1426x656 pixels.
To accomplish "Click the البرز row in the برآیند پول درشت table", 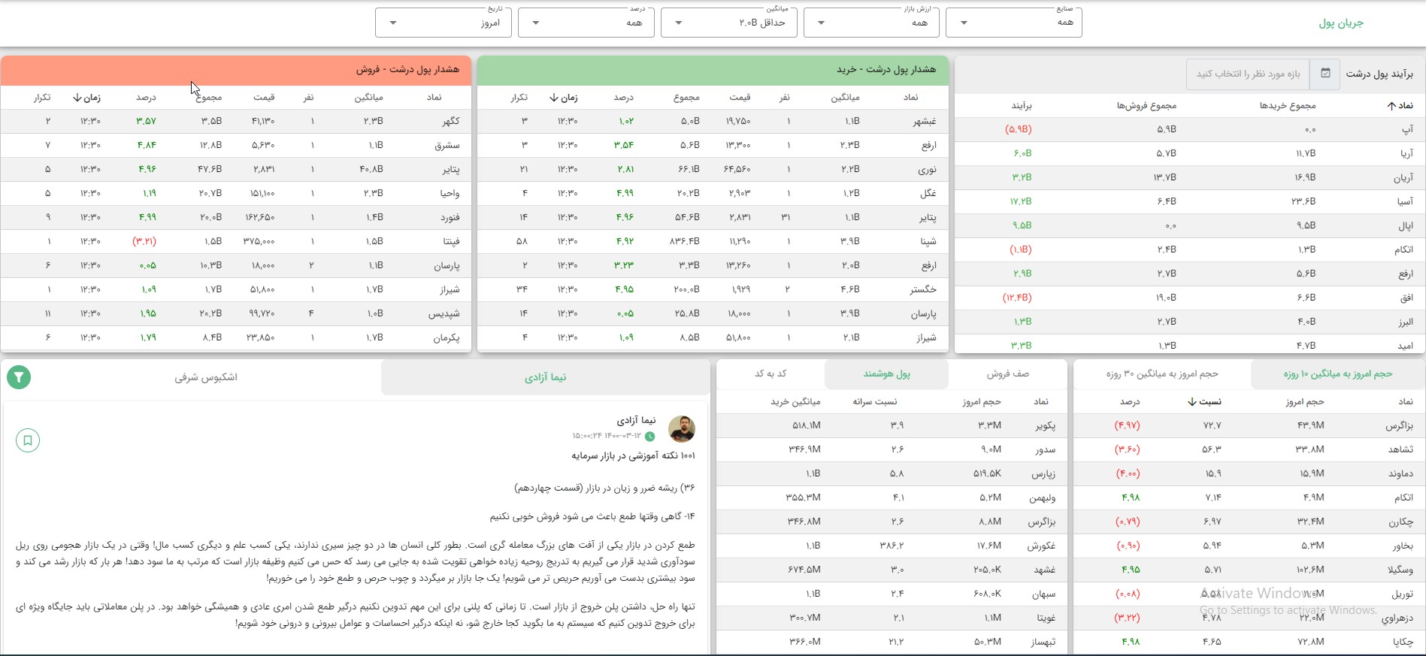I will click(1190, 322).
